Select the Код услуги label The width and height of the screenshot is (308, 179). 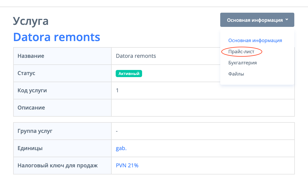(x=32, y=91)
